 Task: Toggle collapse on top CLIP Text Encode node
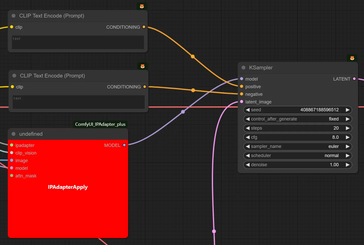click(x=14, y=16)
